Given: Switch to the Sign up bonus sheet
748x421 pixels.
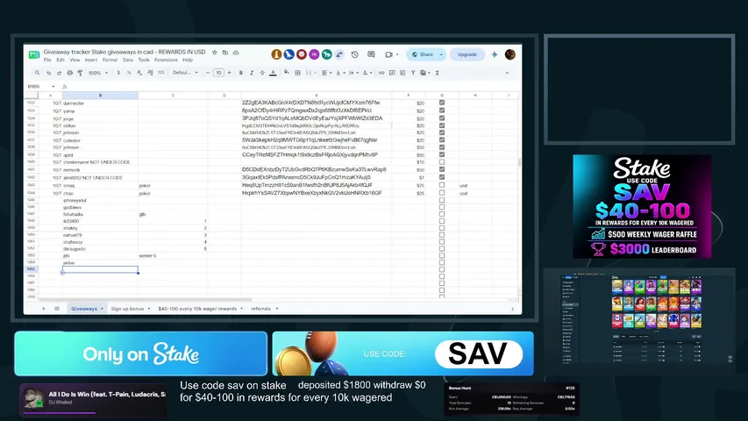Looking at the screenshot, I should click(x=127, y=309).
